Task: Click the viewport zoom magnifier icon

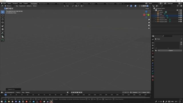Action: 149,20
